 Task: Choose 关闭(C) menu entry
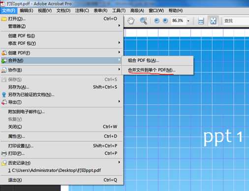62,127
